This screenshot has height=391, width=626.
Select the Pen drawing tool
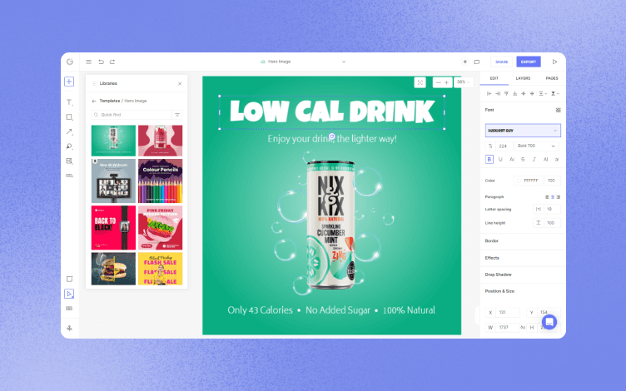(x=69, y=146)
